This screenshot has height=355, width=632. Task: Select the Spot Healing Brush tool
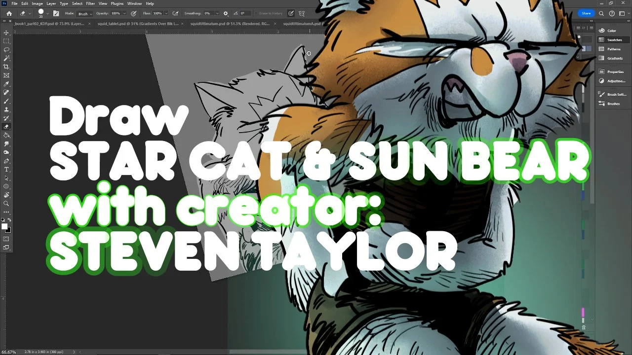click(x=6, y=92)
